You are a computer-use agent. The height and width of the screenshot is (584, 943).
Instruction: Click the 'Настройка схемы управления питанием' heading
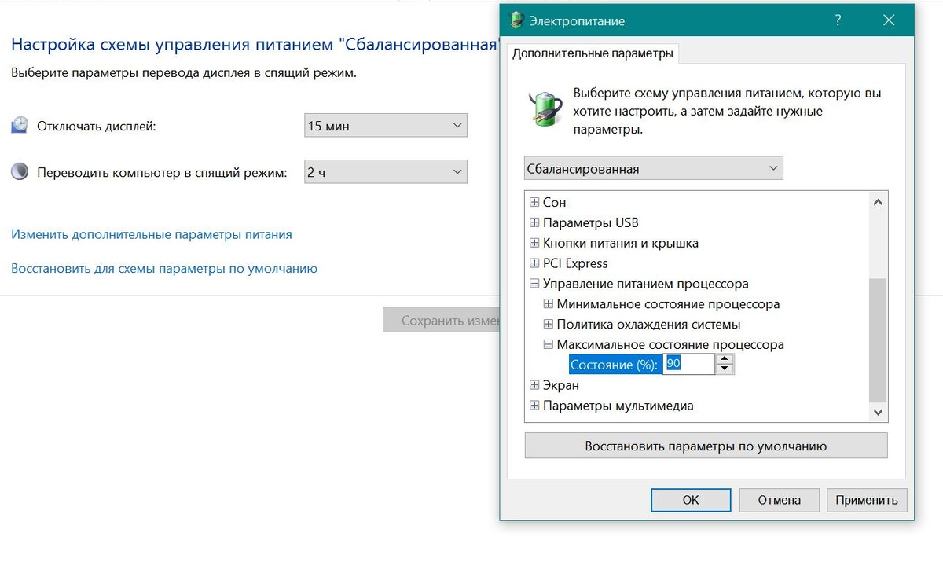coord(255,44)
